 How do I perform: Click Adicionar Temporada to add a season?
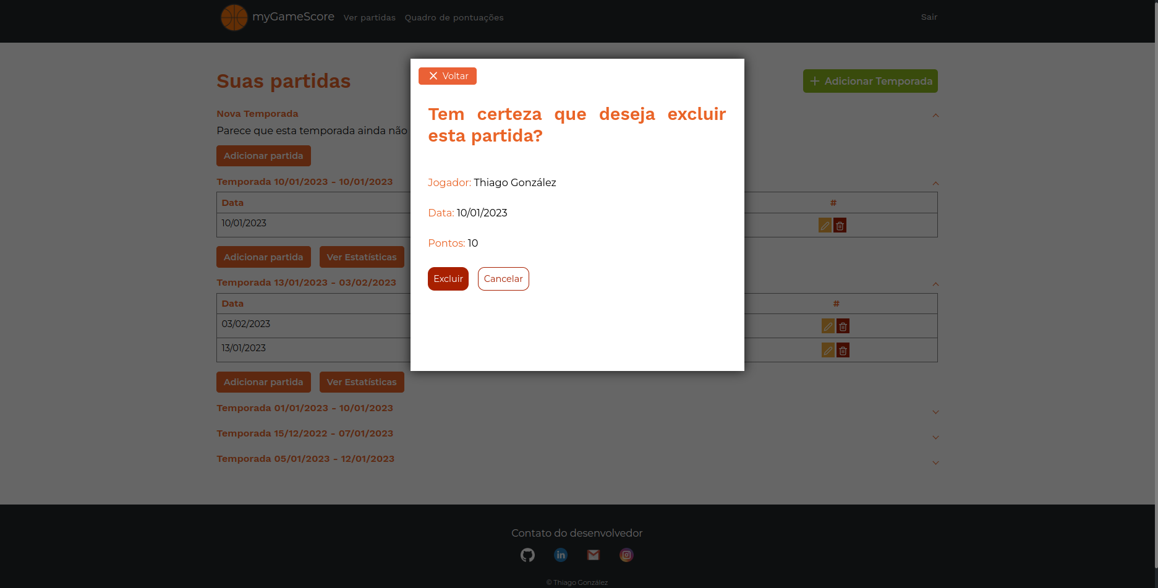click(x=870, y=81)
